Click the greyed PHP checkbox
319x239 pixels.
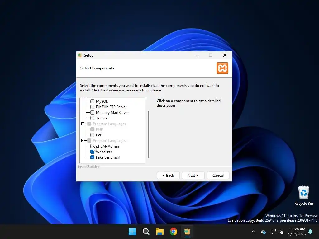pyautogui.click(x=92, y=129)
